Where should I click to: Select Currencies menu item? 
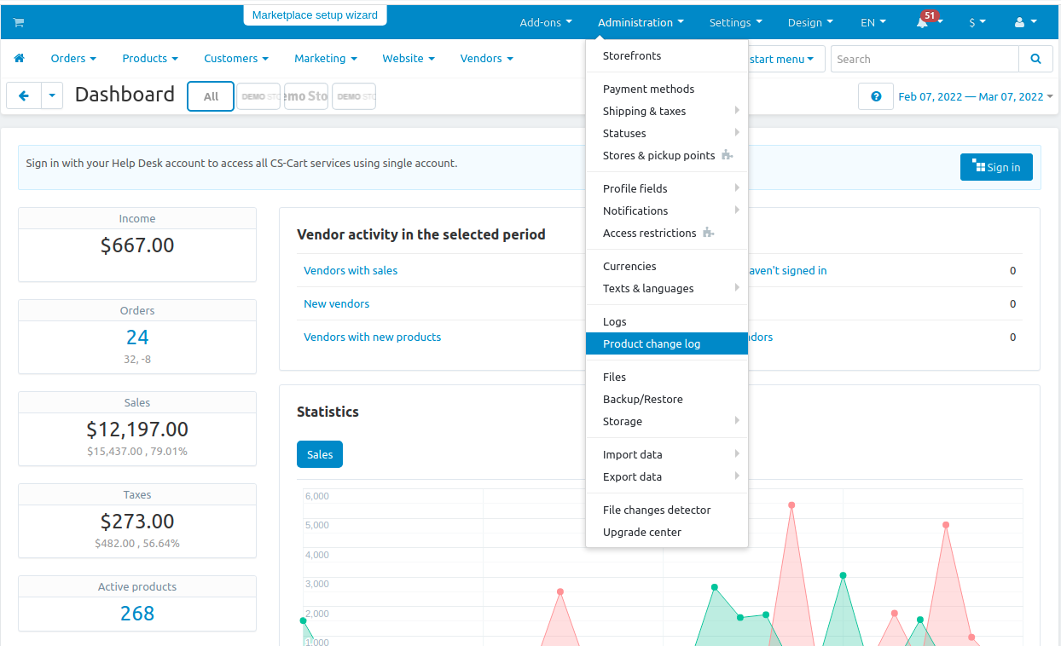tap(667, 266)
